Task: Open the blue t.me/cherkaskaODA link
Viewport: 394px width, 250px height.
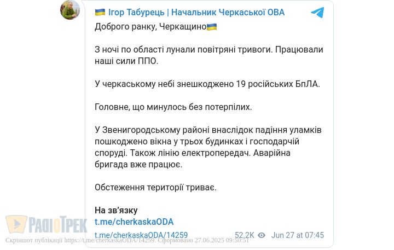Action: (134, 222)
